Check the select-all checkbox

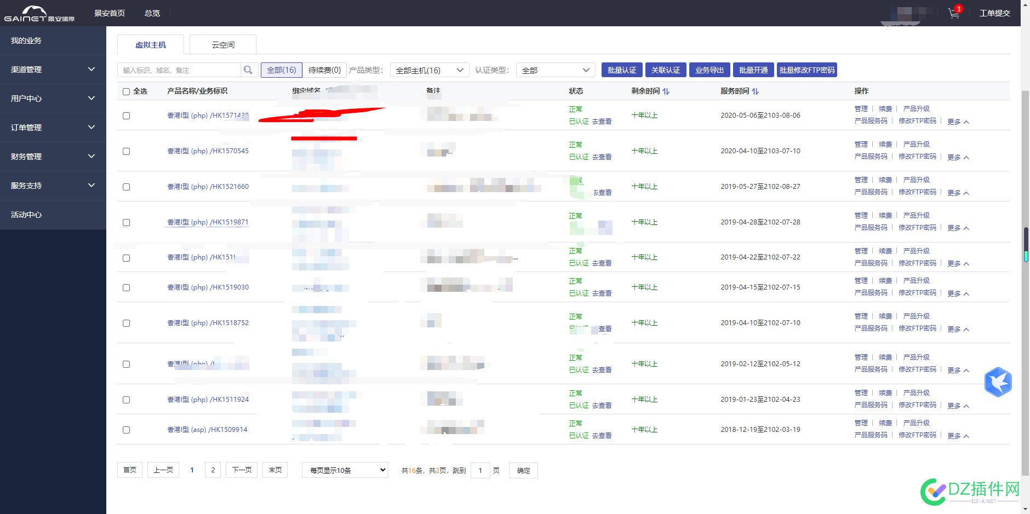(126, 91)
